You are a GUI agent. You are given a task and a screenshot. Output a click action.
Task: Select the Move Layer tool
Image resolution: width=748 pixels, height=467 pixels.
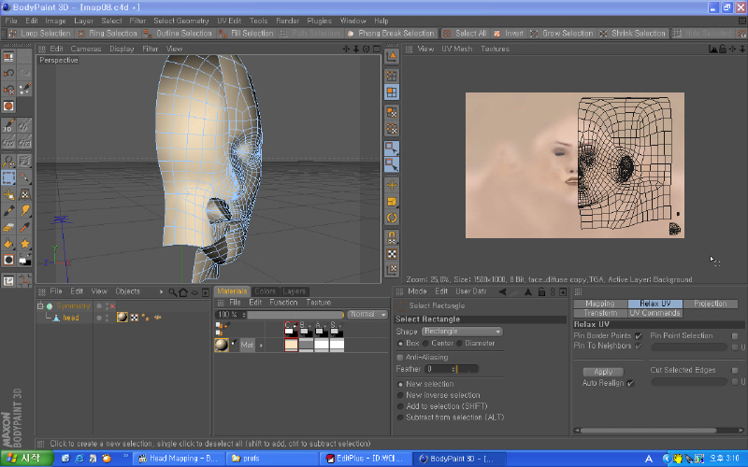coord(8,194)
